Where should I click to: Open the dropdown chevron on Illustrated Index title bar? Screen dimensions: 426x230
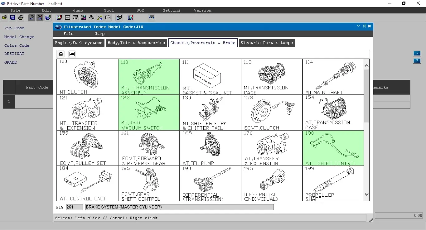pyautogui.click(x=358, y=26)
